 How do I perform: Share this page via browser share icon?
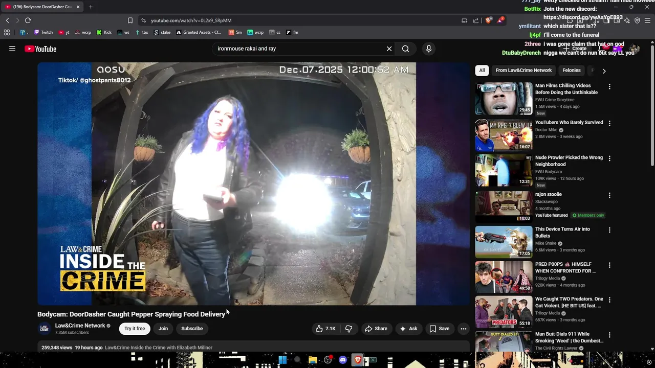click(x=476, y=20)
